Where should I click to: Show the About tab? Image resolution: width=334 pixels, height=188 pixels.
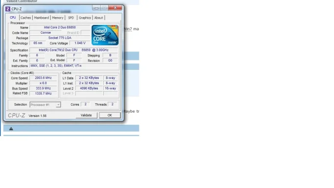point(99,18)
